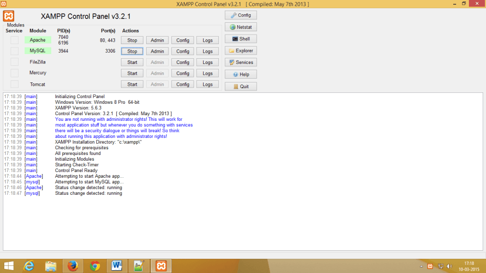The width and height of the screenshot is (486, 273).
Task: Click the FileZilla module label
Action: click(37, 62)
